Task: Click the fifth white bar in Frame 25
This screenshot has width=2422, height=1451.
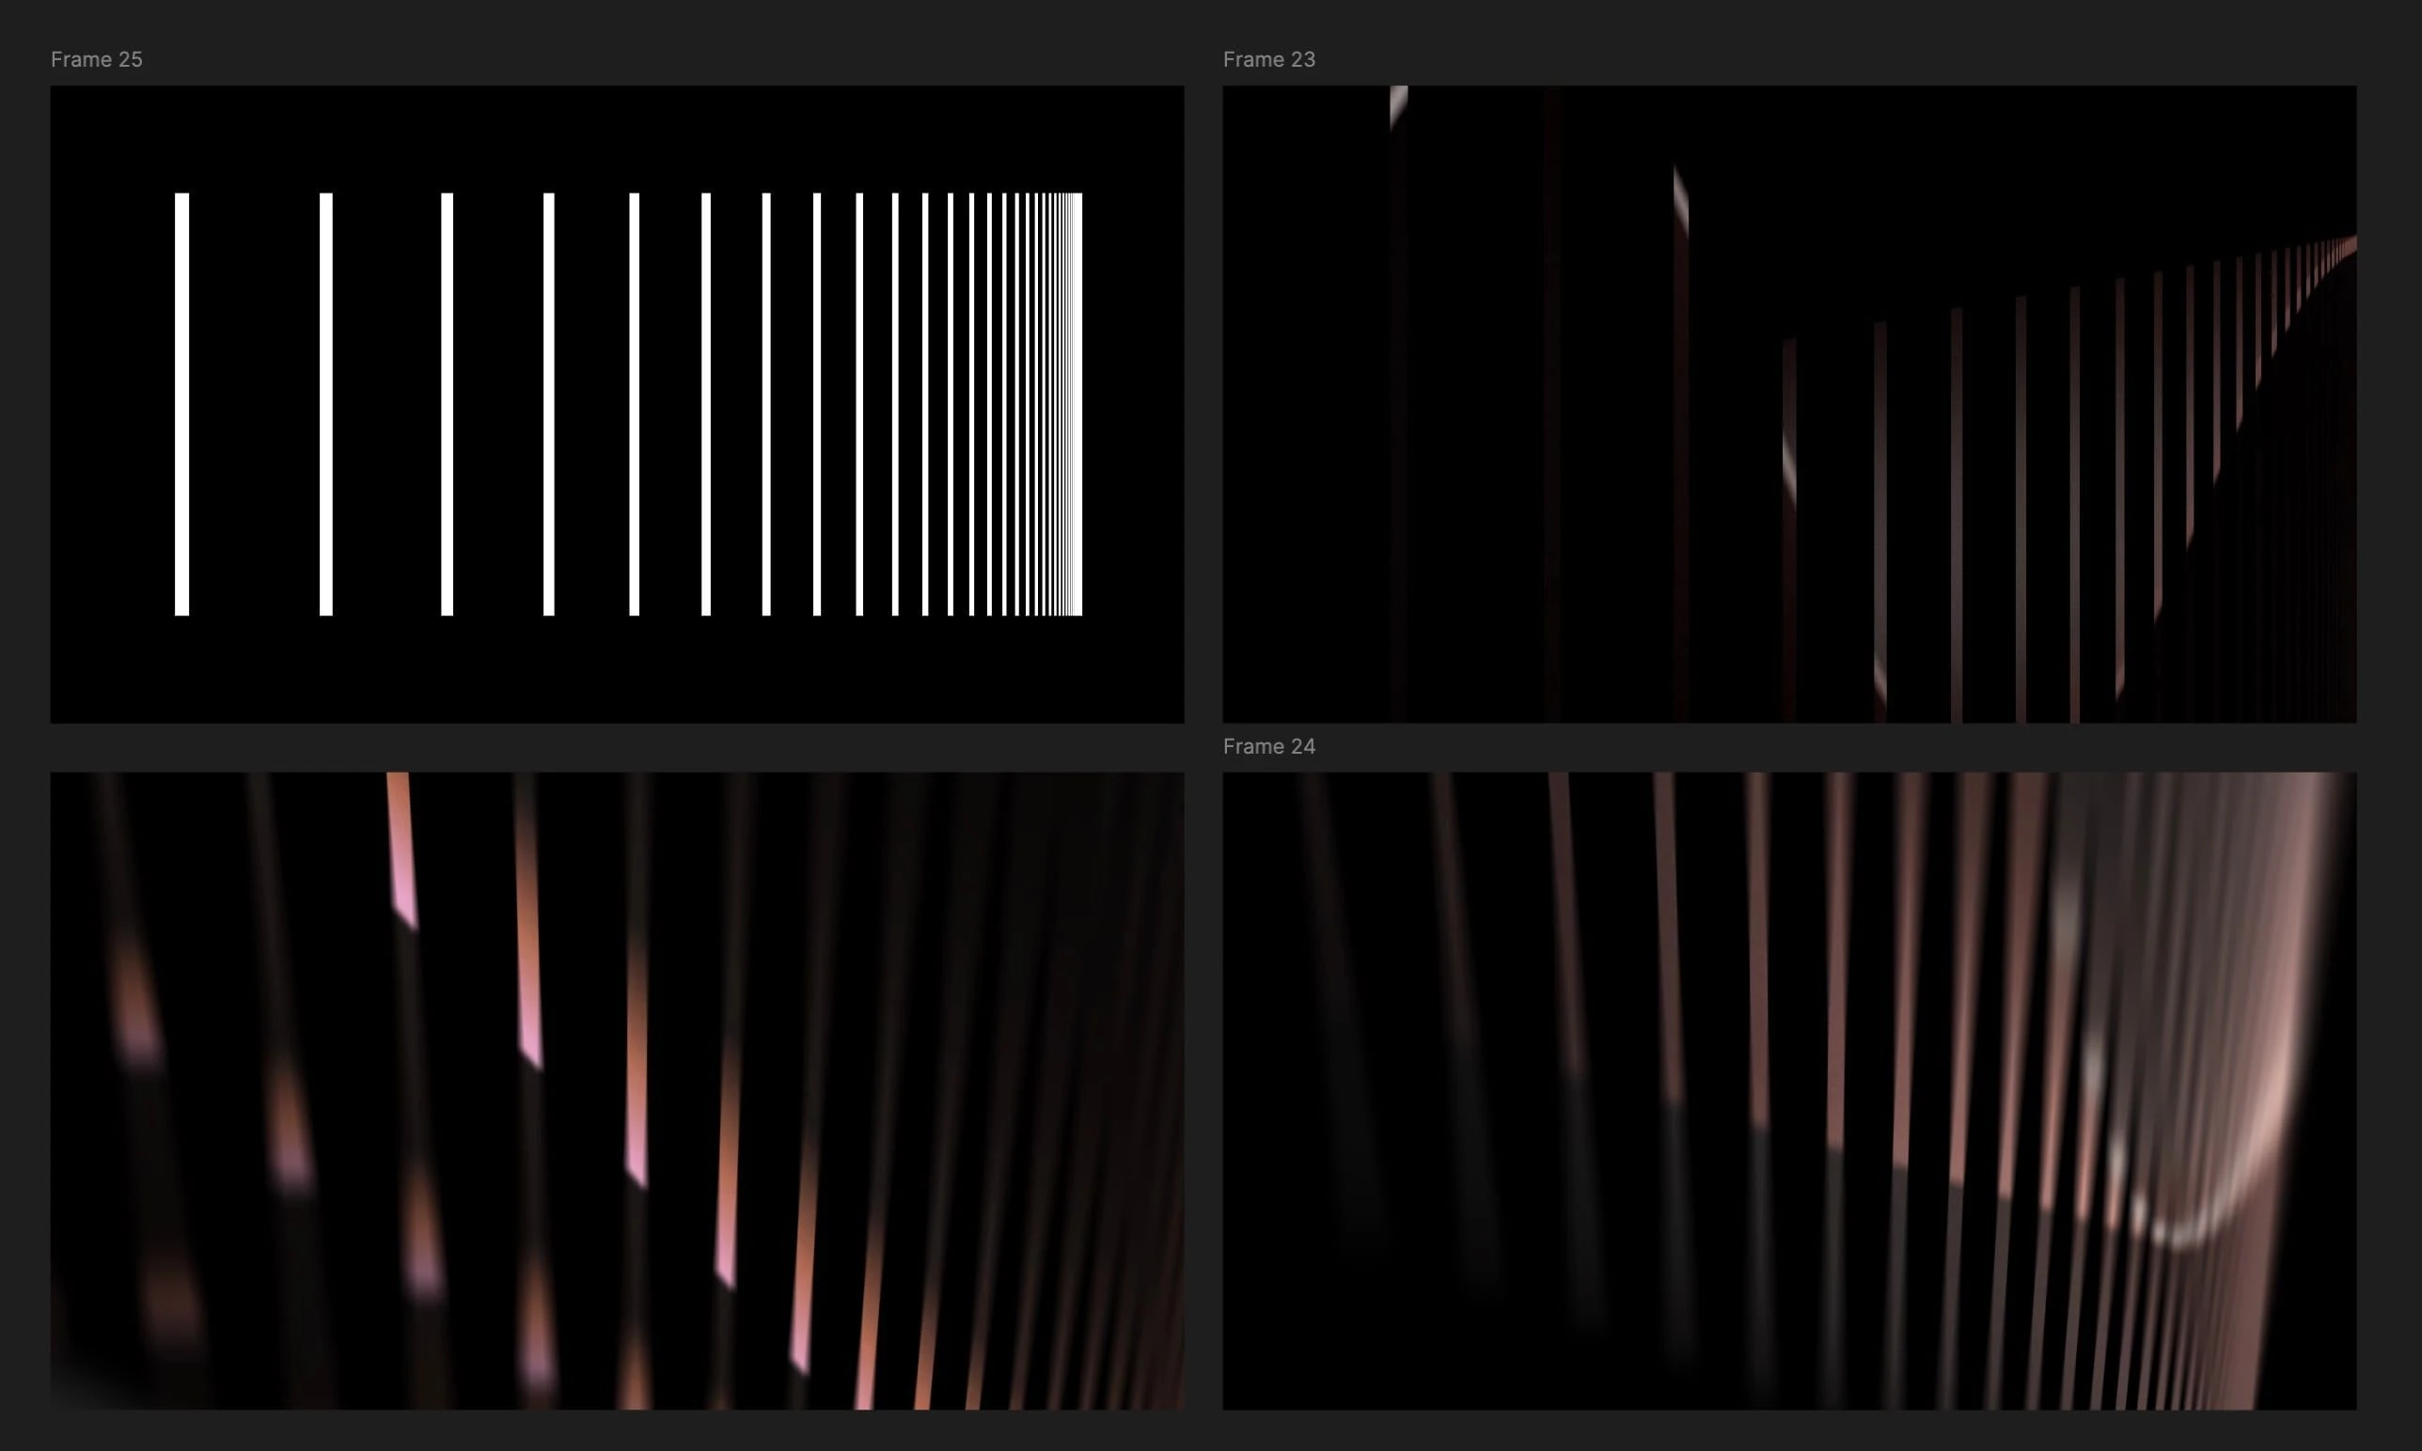Action: pos(634,404)
